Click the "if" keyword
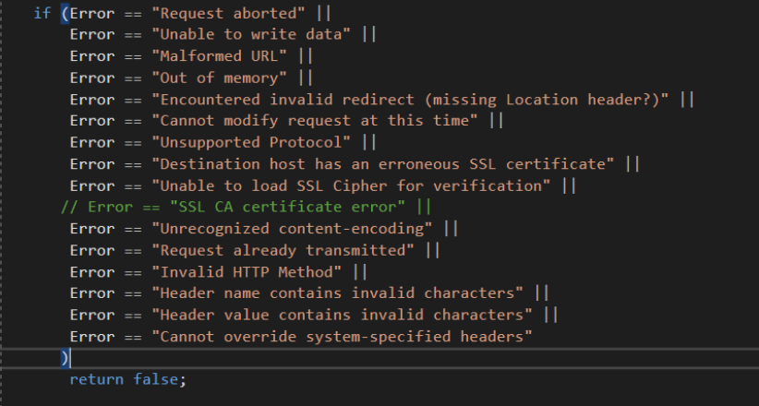 pyautogui.click(x=42, y=13)
